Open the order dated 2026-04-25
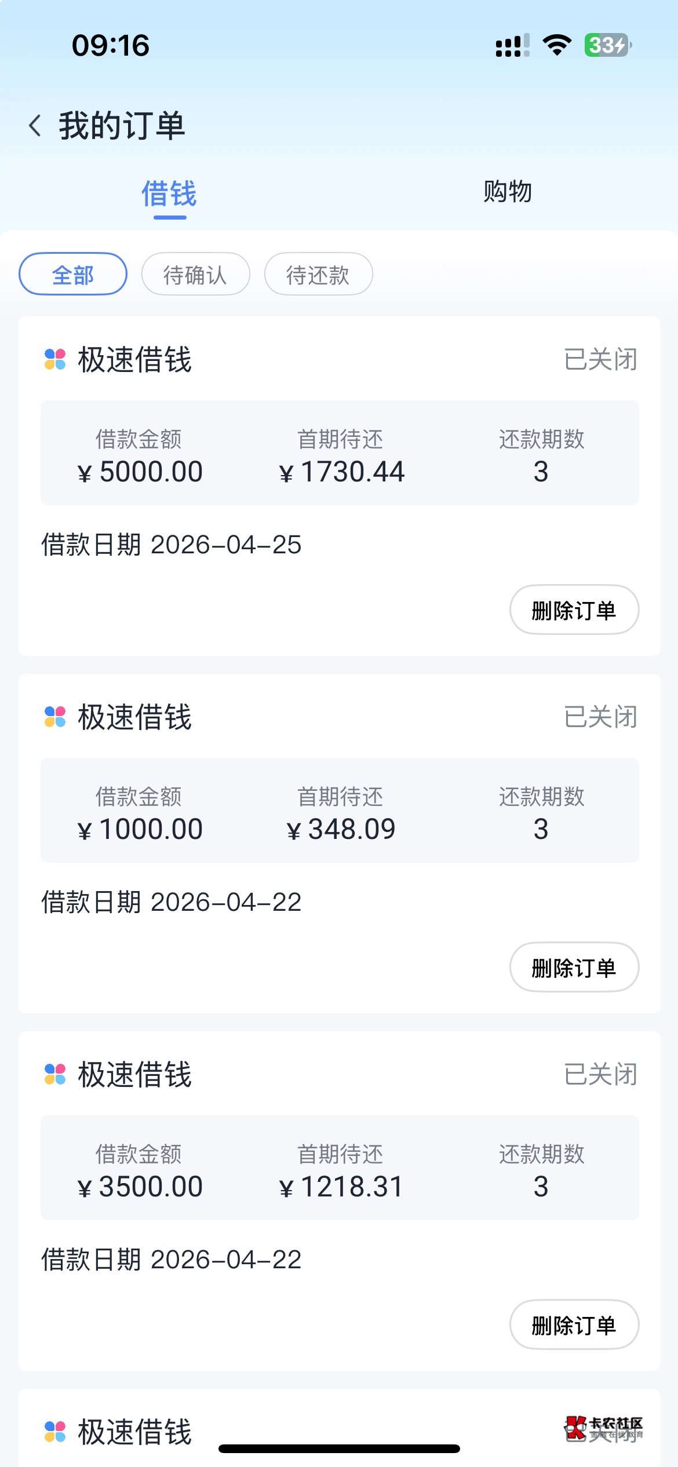 [172, 545]
